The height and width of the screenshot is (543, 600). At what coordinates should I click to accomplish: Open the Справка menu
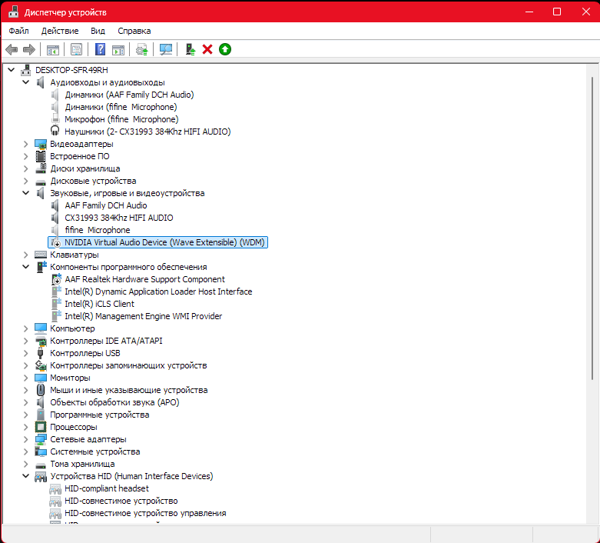(134, 31)
